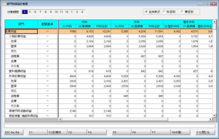219x139 pixels.
Task: Click the empty status input field
Action: tap(109, 126)
